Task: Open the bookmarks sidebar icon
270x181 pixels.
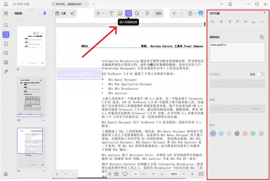Action: pyautogui.click(x=6, y=44)
